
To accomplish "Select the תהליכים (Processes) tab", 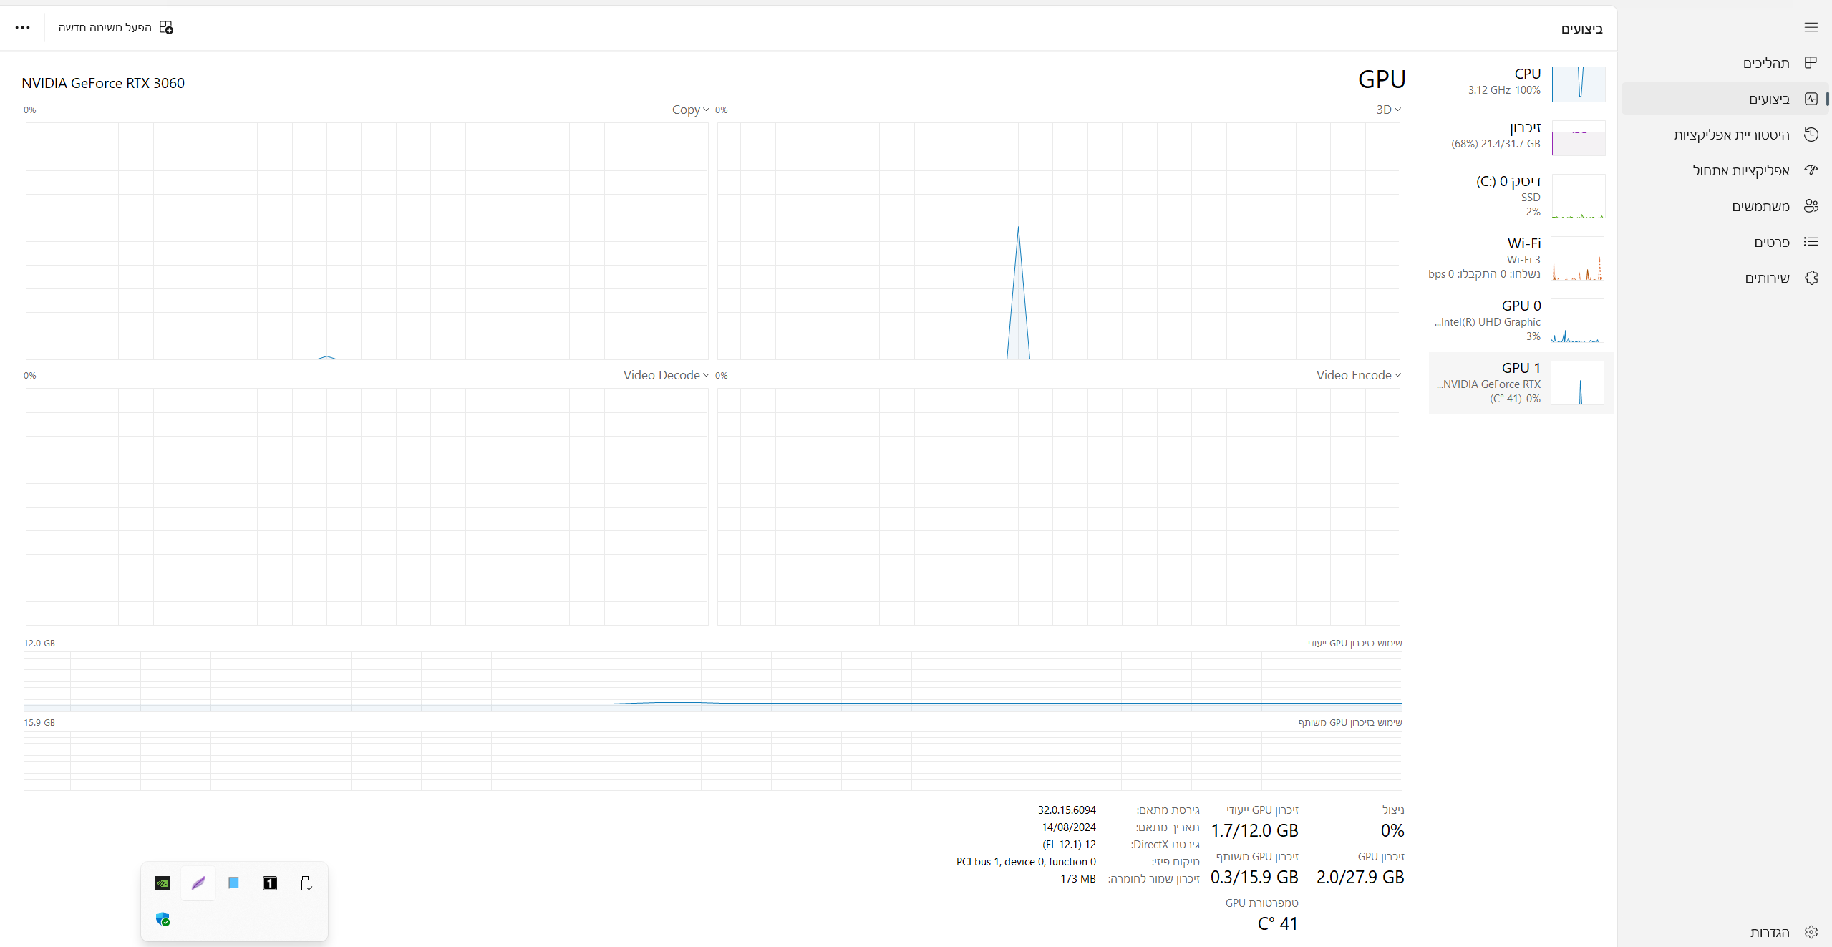I will pos(1725,63).
